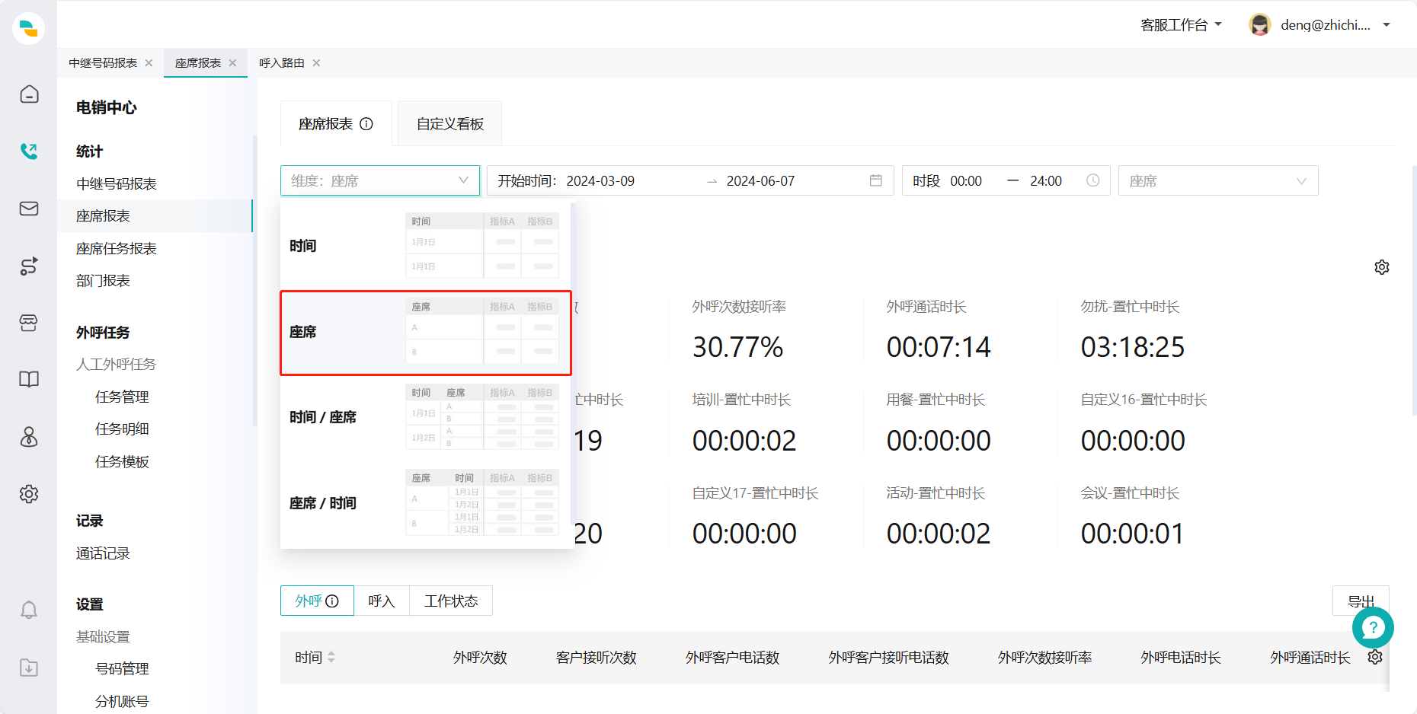Screen dimensions: 1417x714
Task: Click the 外呼次数接听率 column header
Action: pyautogui.click(x=1044, y=658)
